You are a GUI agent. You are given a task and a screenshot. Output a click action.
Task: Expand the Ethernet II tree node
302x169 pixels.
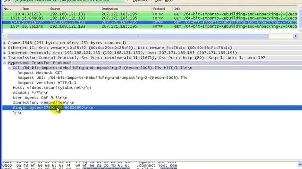[x=4, y=48]
